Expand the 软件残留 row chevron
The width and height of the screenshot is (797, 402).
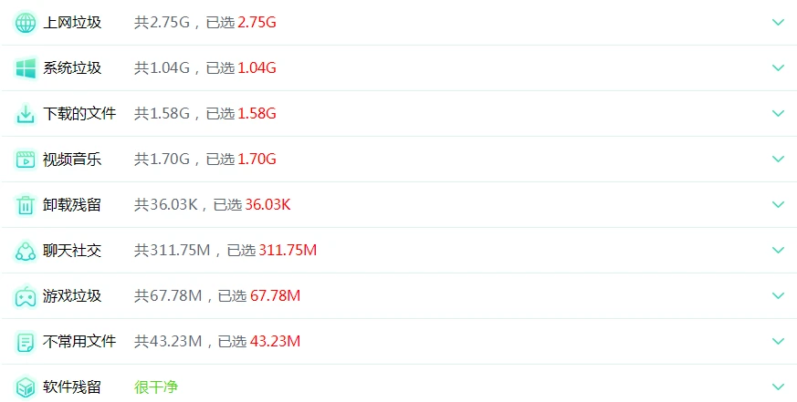(778, 387)
